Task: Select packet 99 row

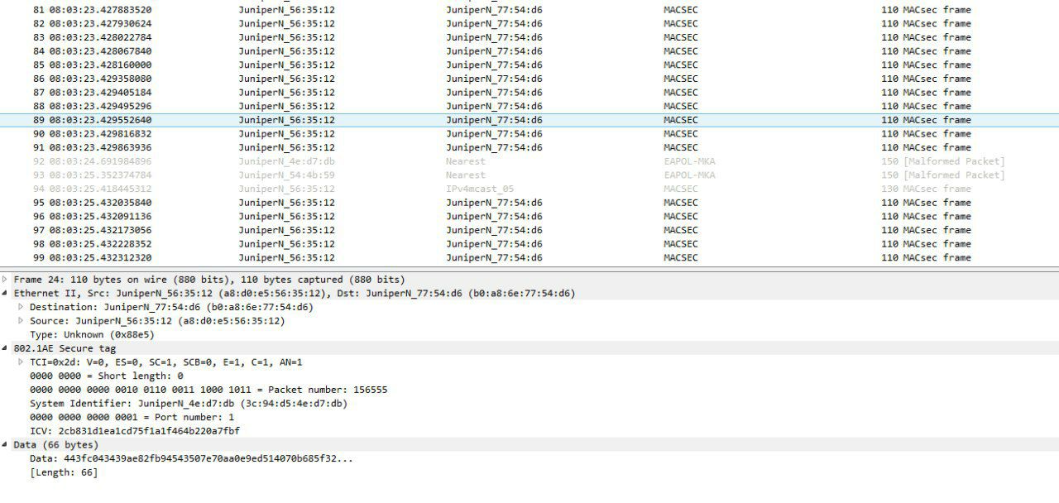Action: tap(529, 258)
